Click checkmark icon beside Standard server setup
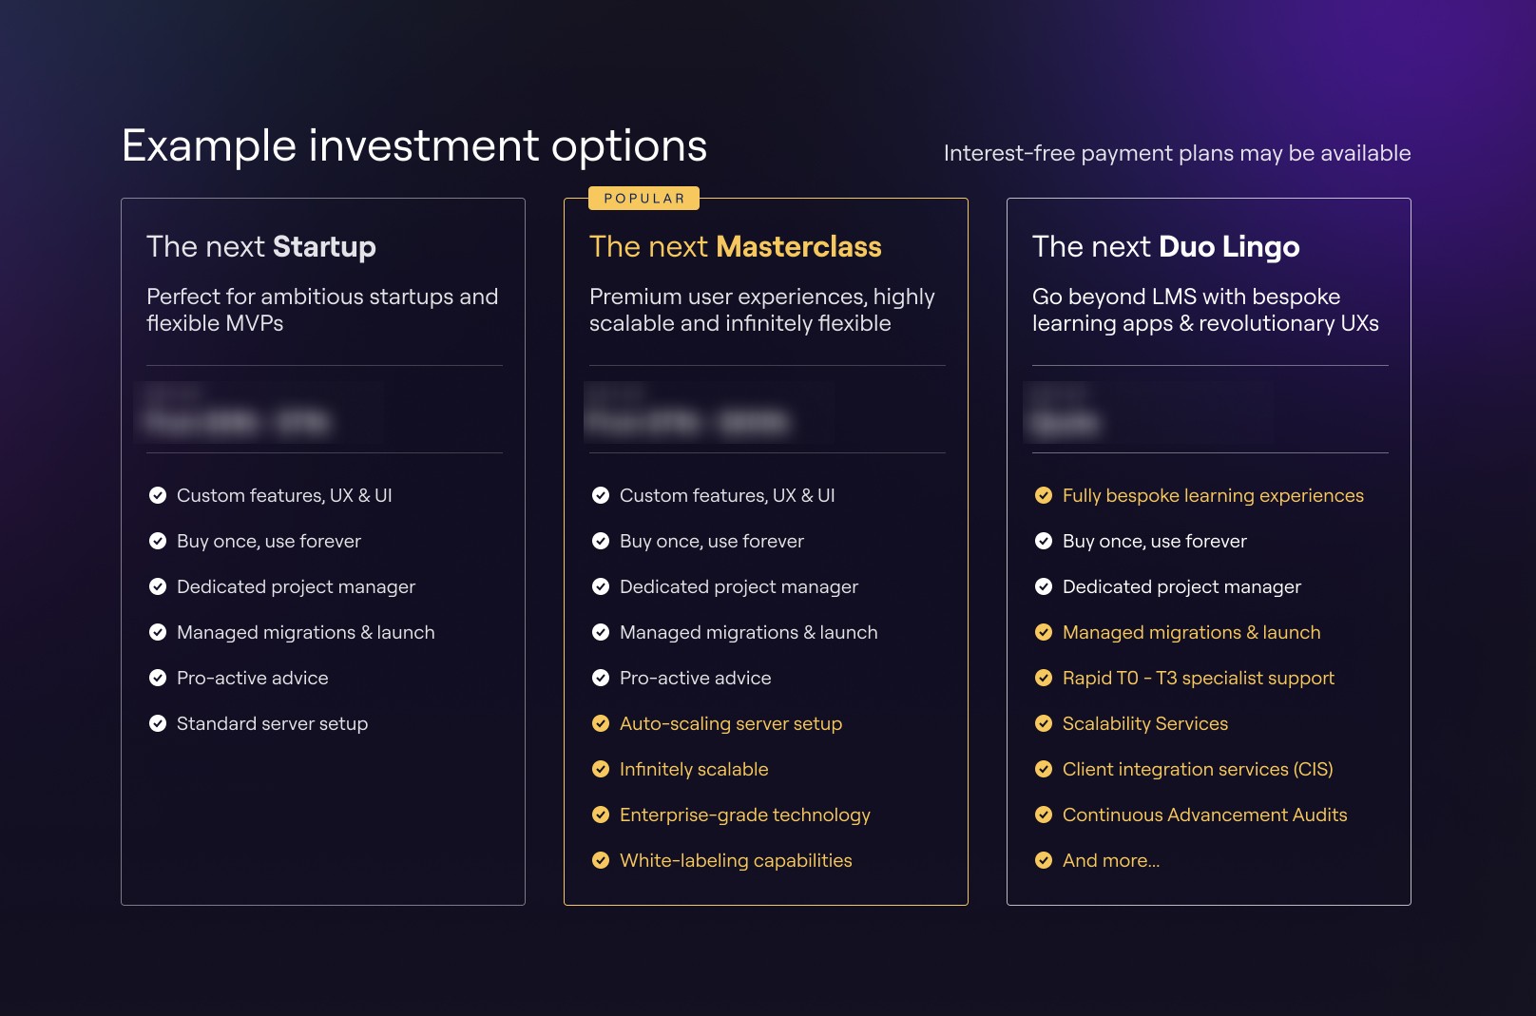This screenshot has height=1016, width=1536. click(x=158, y=723)
